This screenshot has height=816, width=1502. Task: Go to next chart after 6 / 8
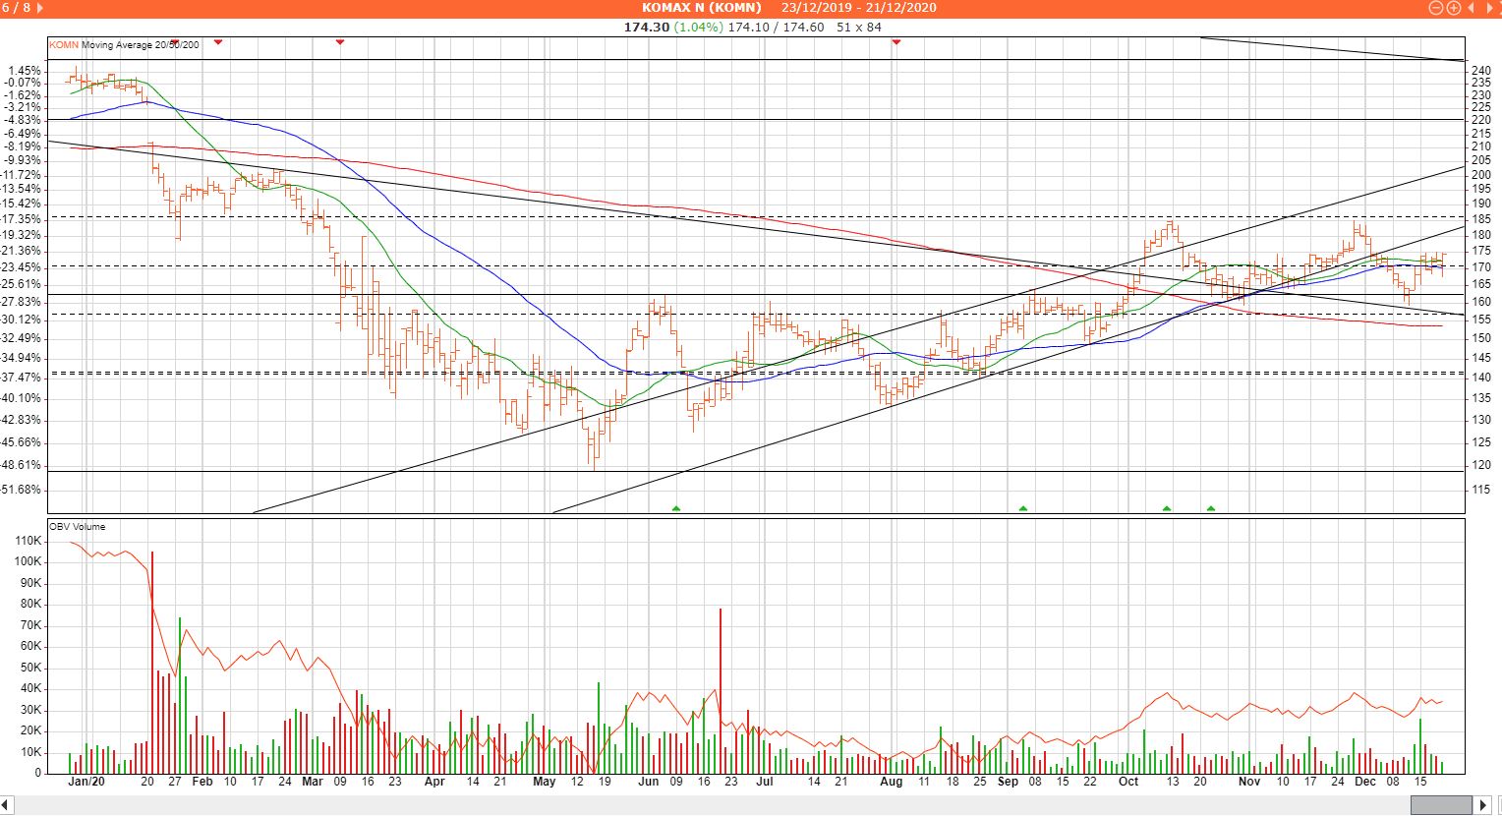coord(40,8)
